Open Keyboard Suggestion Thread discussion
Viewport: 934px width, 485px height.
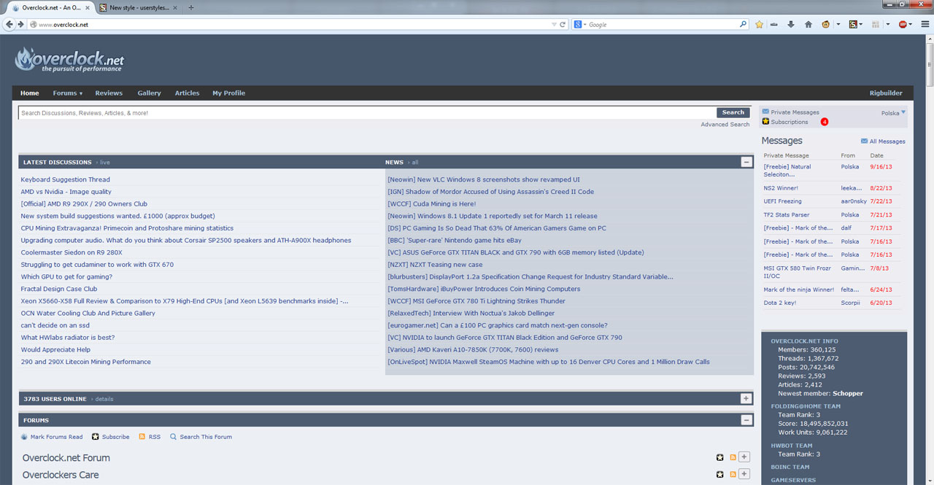66,179
